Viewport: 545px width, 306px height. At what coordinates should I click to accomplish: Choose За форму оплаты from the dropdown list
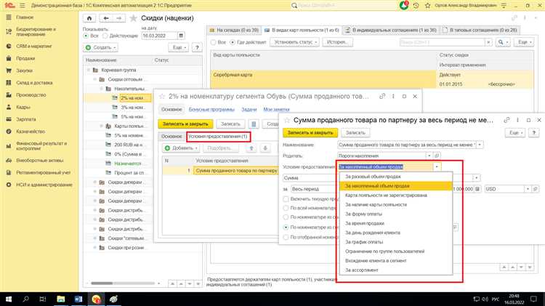(x=365, y=214)
